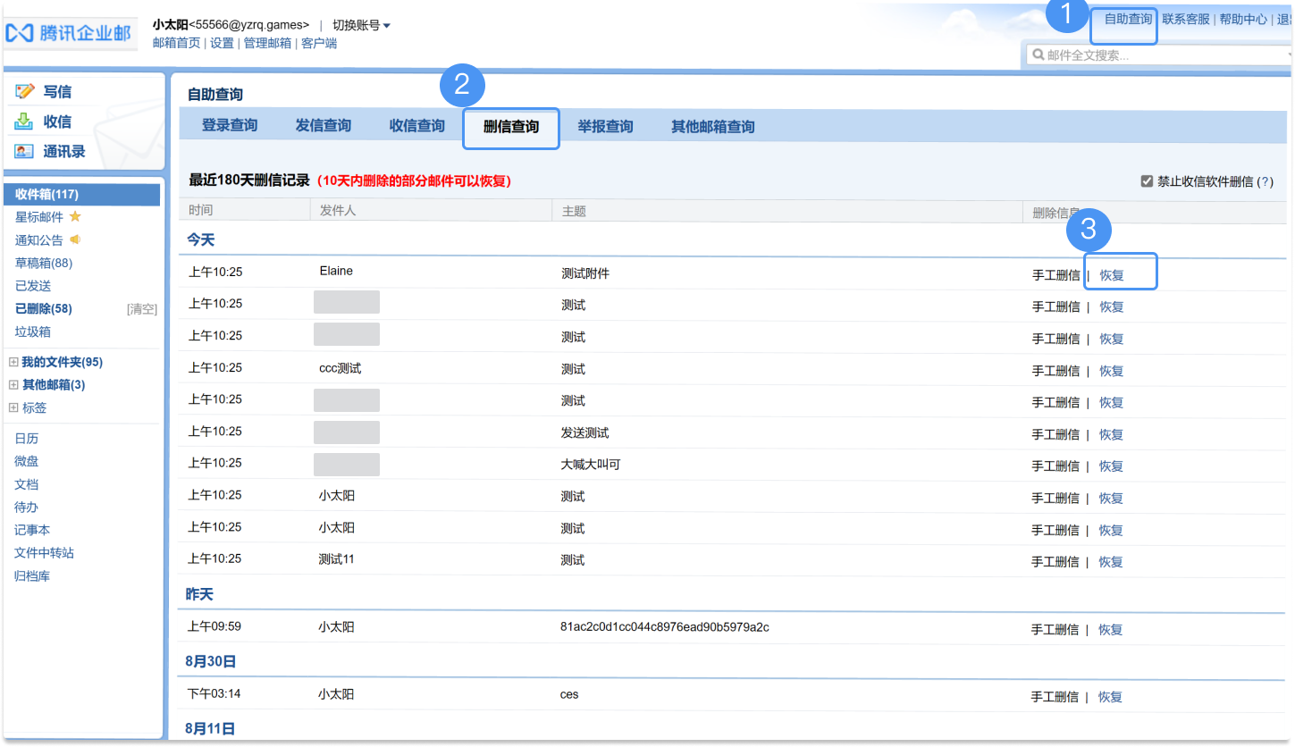Open the 举报查询 tab
The width and height of the screenshot is (1295, 747).
605,127
